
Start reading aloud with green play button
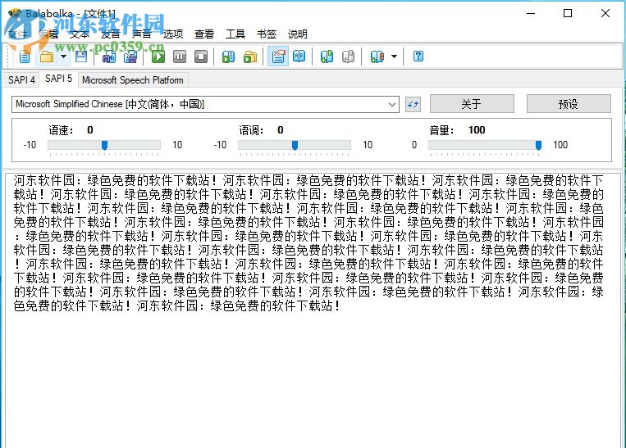158,57
